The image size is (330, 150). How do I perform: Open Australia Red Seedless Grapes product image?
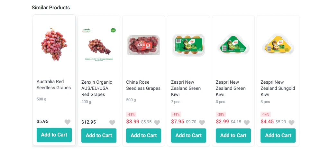point(54,44)
